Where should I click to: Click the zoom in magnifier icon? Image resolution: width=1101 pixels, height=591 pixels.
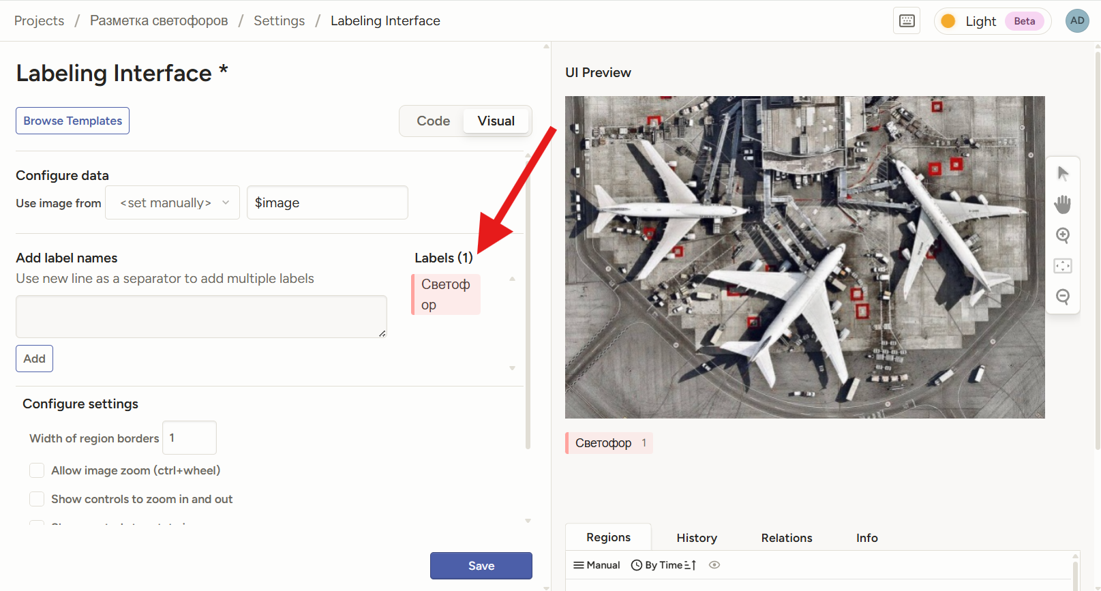1063,235
